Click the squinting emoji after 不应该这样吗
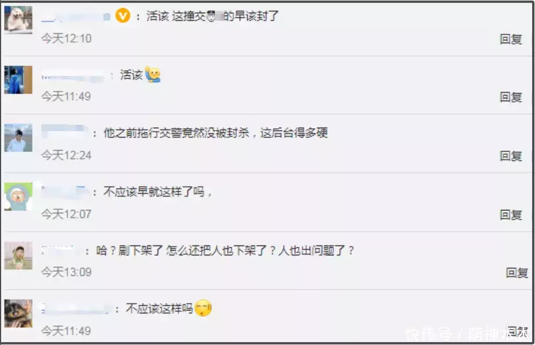 point(203,308)
